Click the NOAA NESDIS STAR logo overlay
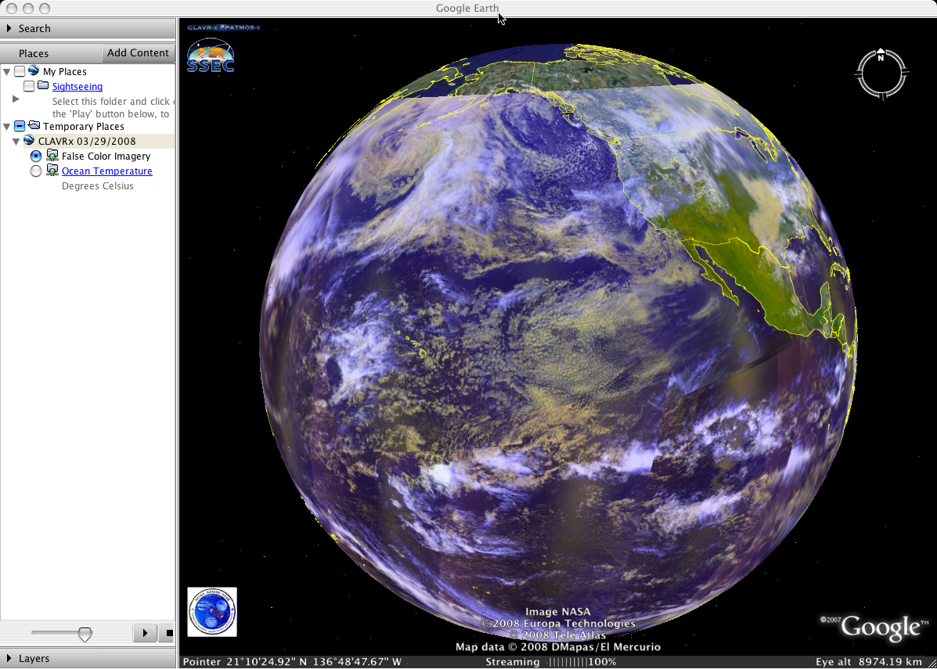 (212, 612)
